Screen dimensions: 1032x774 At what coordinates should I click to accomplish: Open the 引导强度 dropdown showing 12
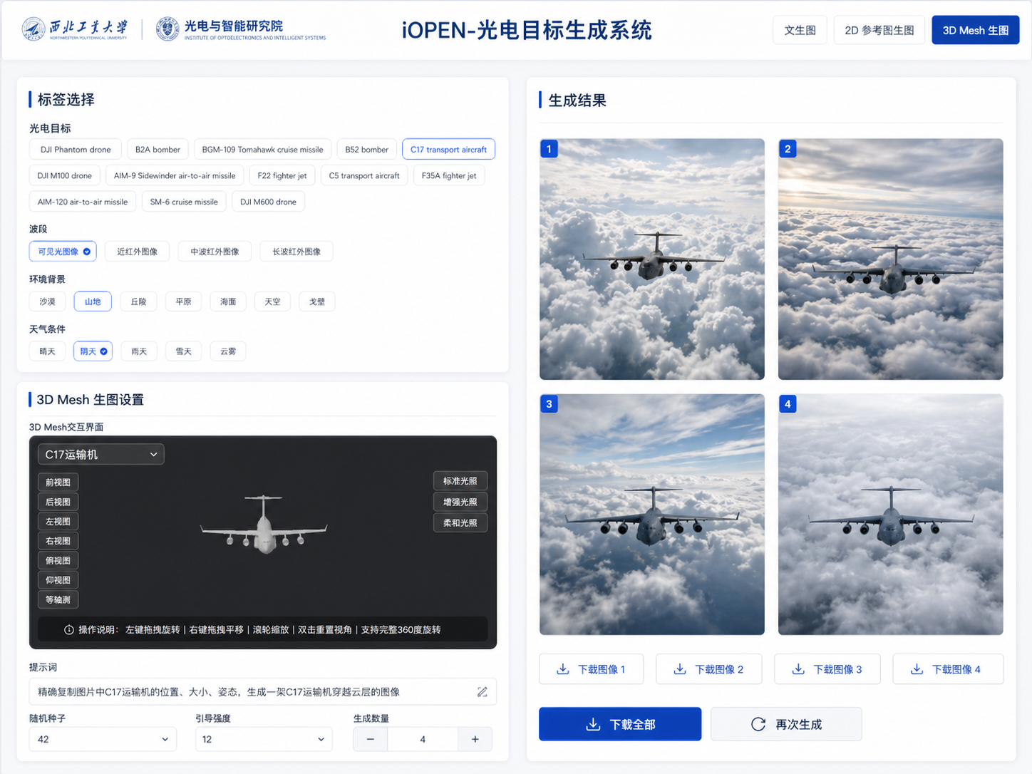click(264, 739)
